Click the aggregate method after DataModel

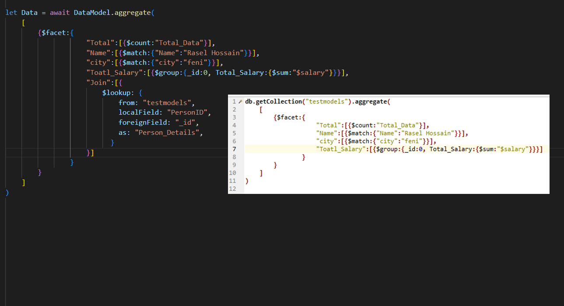(133, 13)
